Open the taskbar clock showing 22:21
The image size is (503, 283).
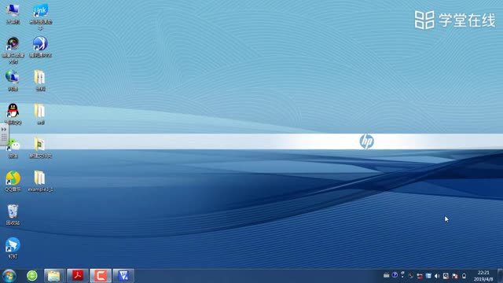(x=483, y=276)
